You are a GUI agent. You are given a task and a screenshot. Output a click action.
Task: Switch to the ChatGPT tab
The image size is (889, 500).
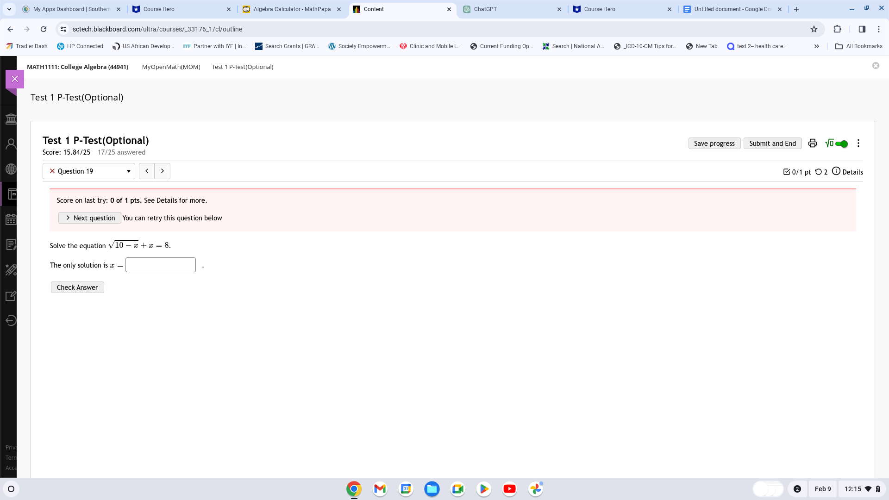[x=512, y=9]
